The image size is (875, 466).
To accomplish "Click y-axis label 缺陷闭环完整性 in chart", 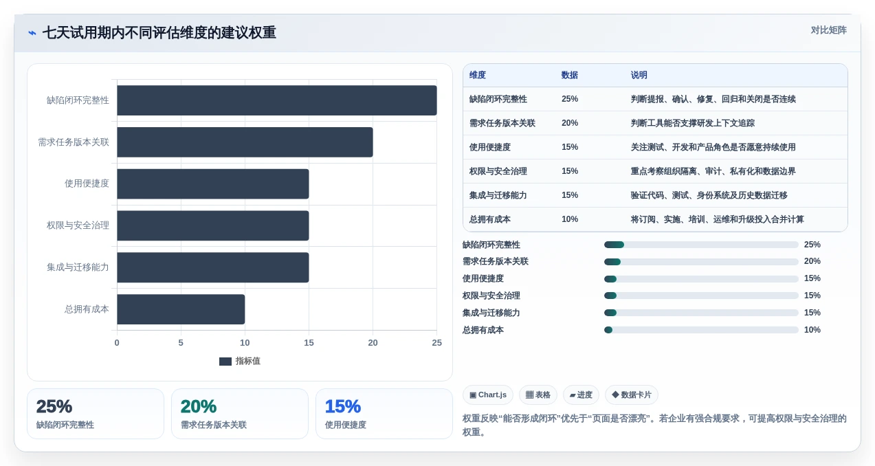I will (78, 100).
